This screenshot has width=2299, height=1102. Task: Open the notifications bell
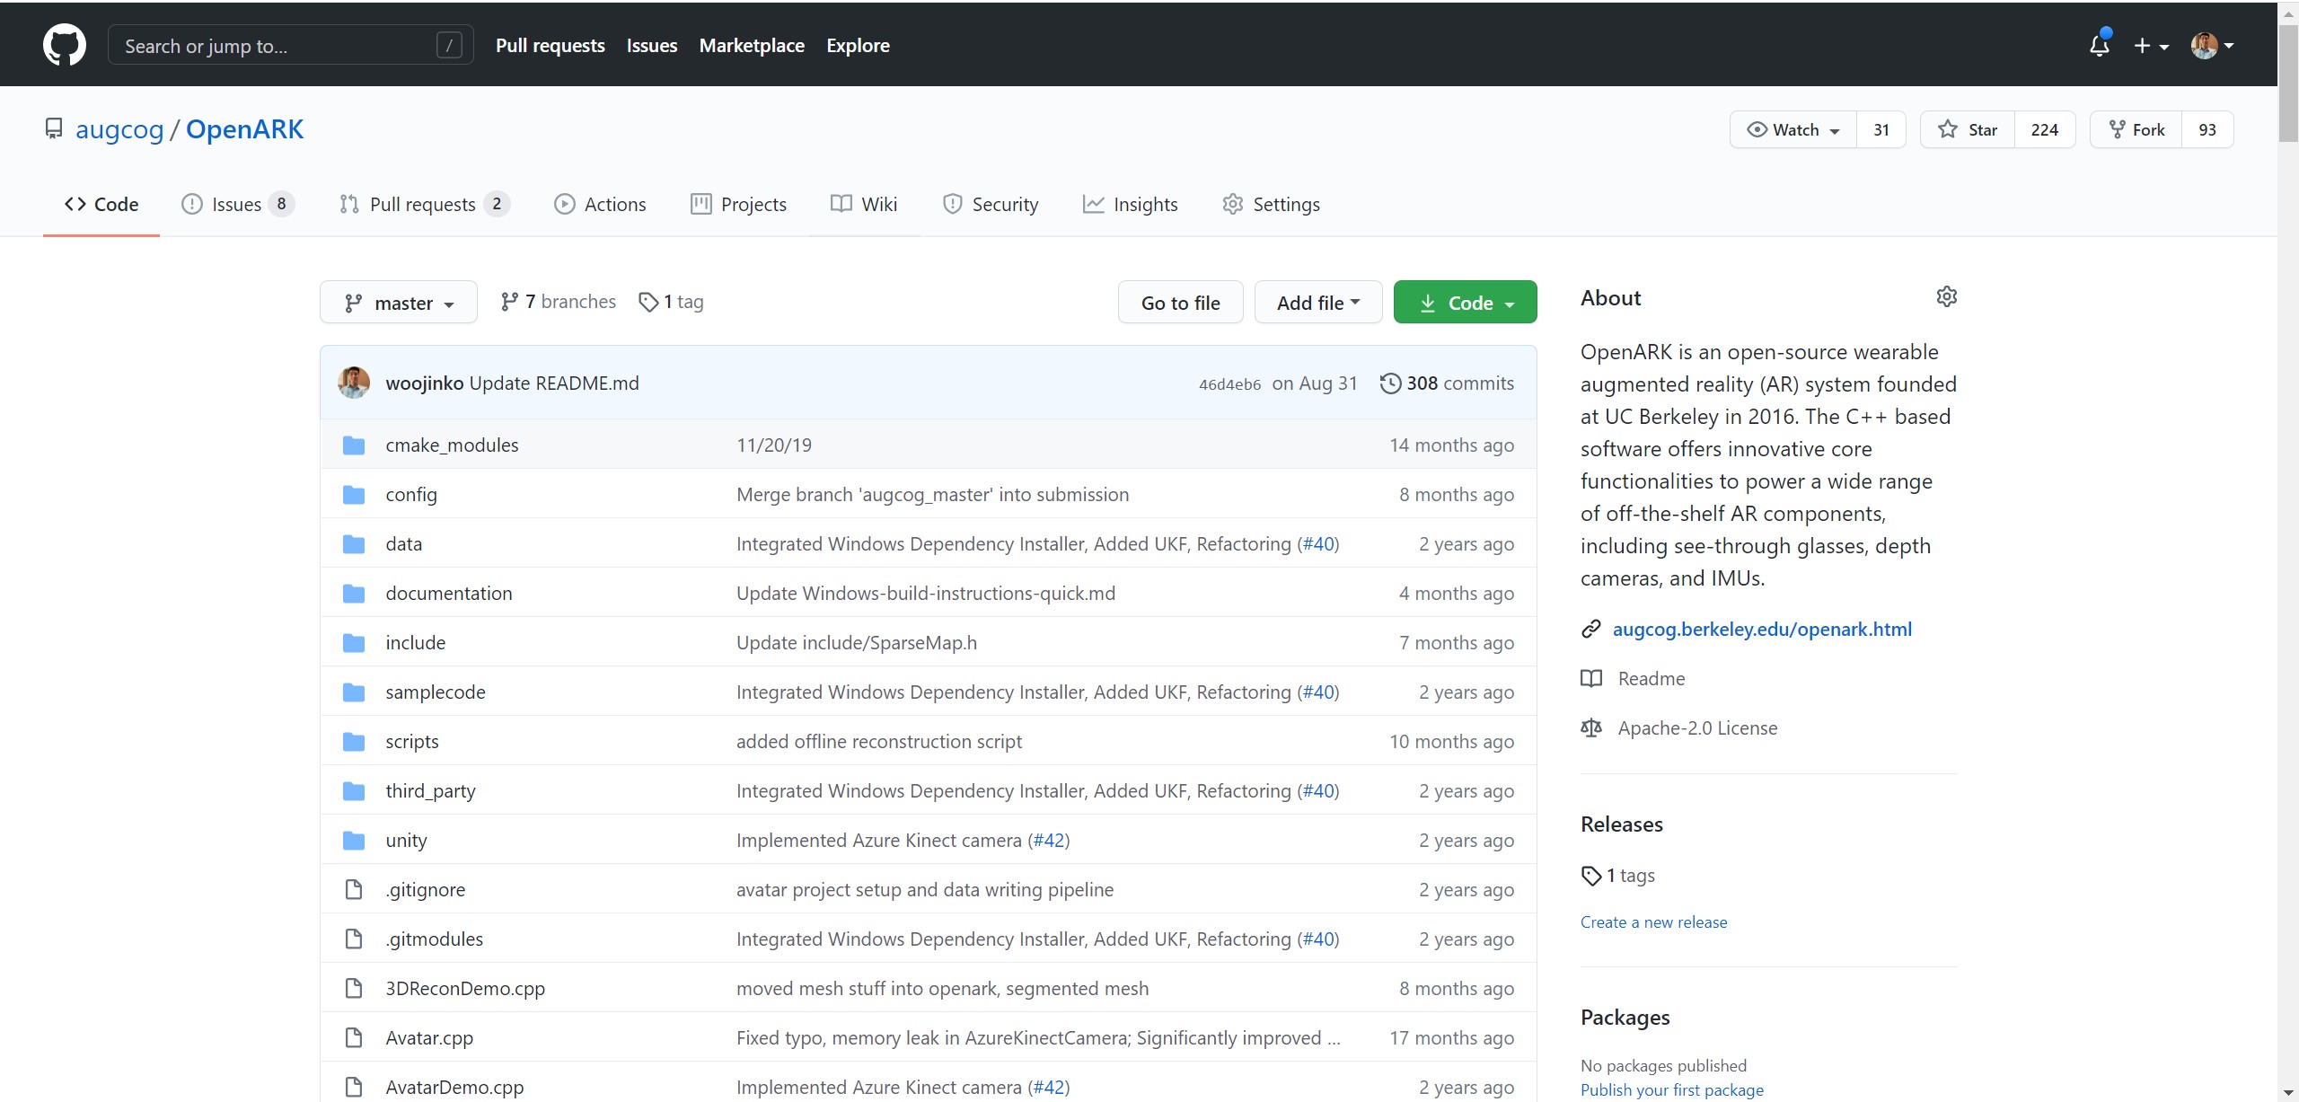(x=2100, y=45)
